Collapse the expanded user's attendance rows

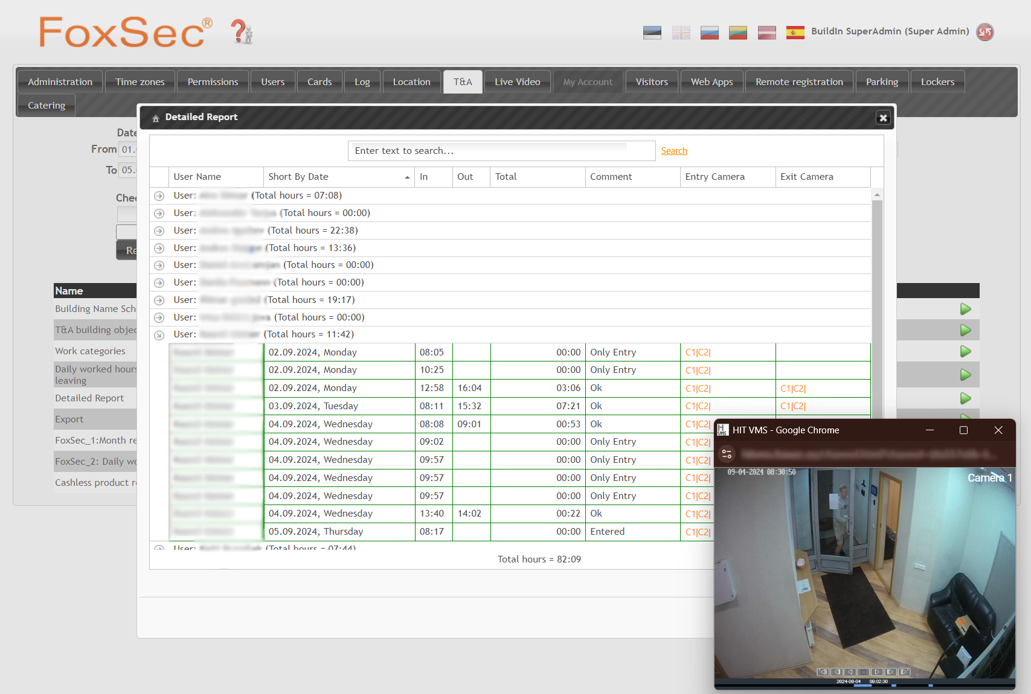159,335
